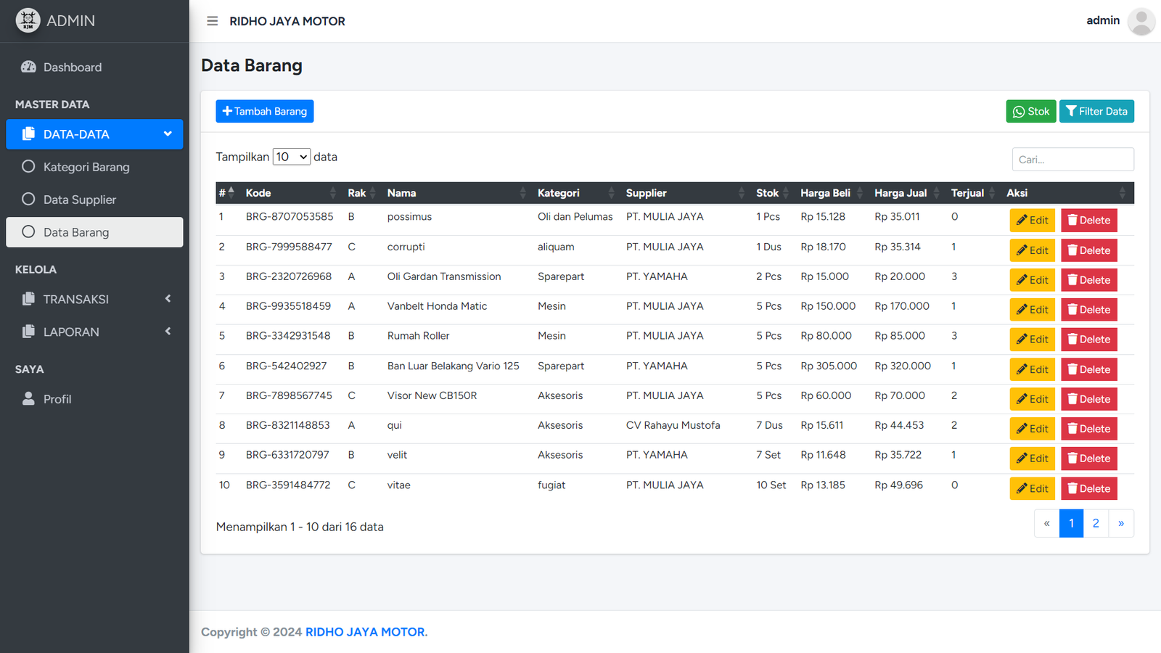Expand the TRANSAKSI sidebar menu
1161x653 pixels.
94,299
